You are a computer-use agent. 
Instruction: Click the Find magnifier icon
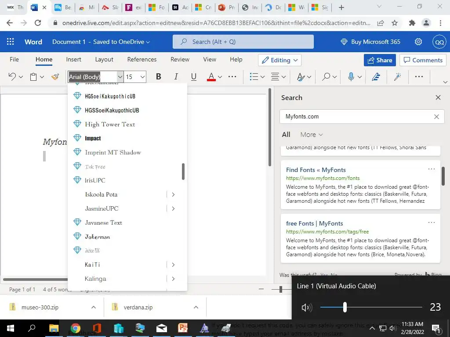pyautogui.click(x=326, y=76)
